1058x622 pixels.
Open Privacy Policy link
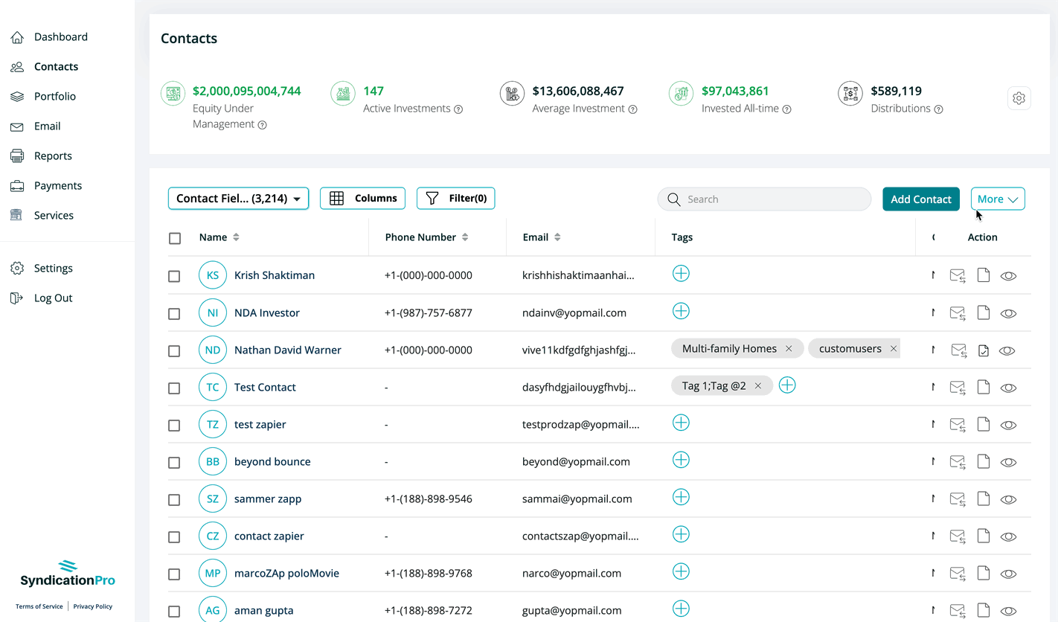pos(93,606)
